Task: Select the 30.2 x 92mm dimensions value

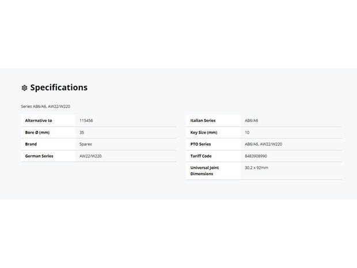Action: click(x=256, y=168)
